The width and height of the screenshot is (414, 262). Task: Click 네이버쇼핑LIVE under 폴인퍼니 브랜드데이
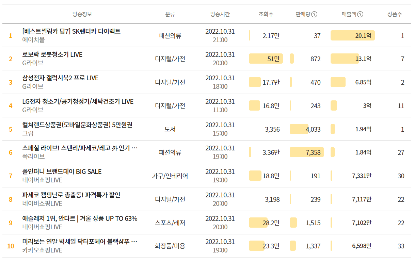point(42,180)
